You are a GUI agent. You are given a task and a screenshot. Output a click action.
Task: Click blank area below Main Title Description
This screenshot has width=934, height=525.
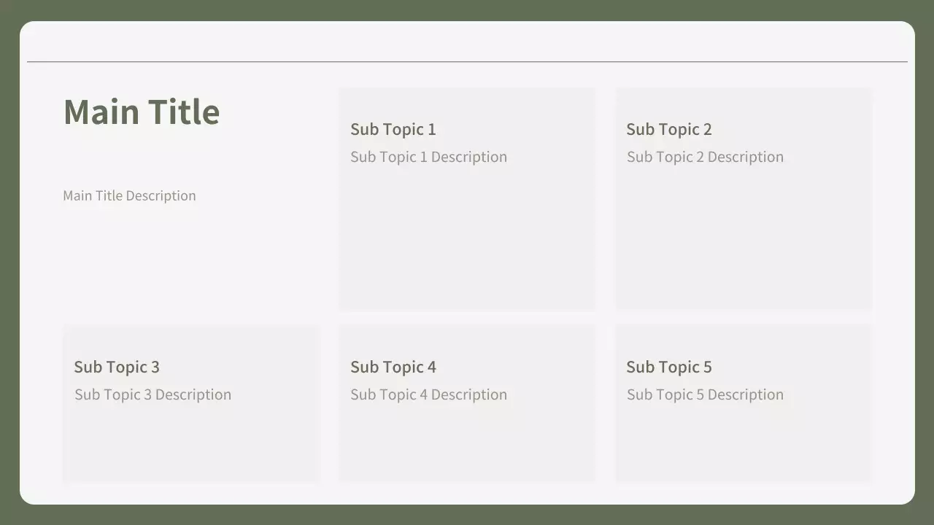click(182, 262)
